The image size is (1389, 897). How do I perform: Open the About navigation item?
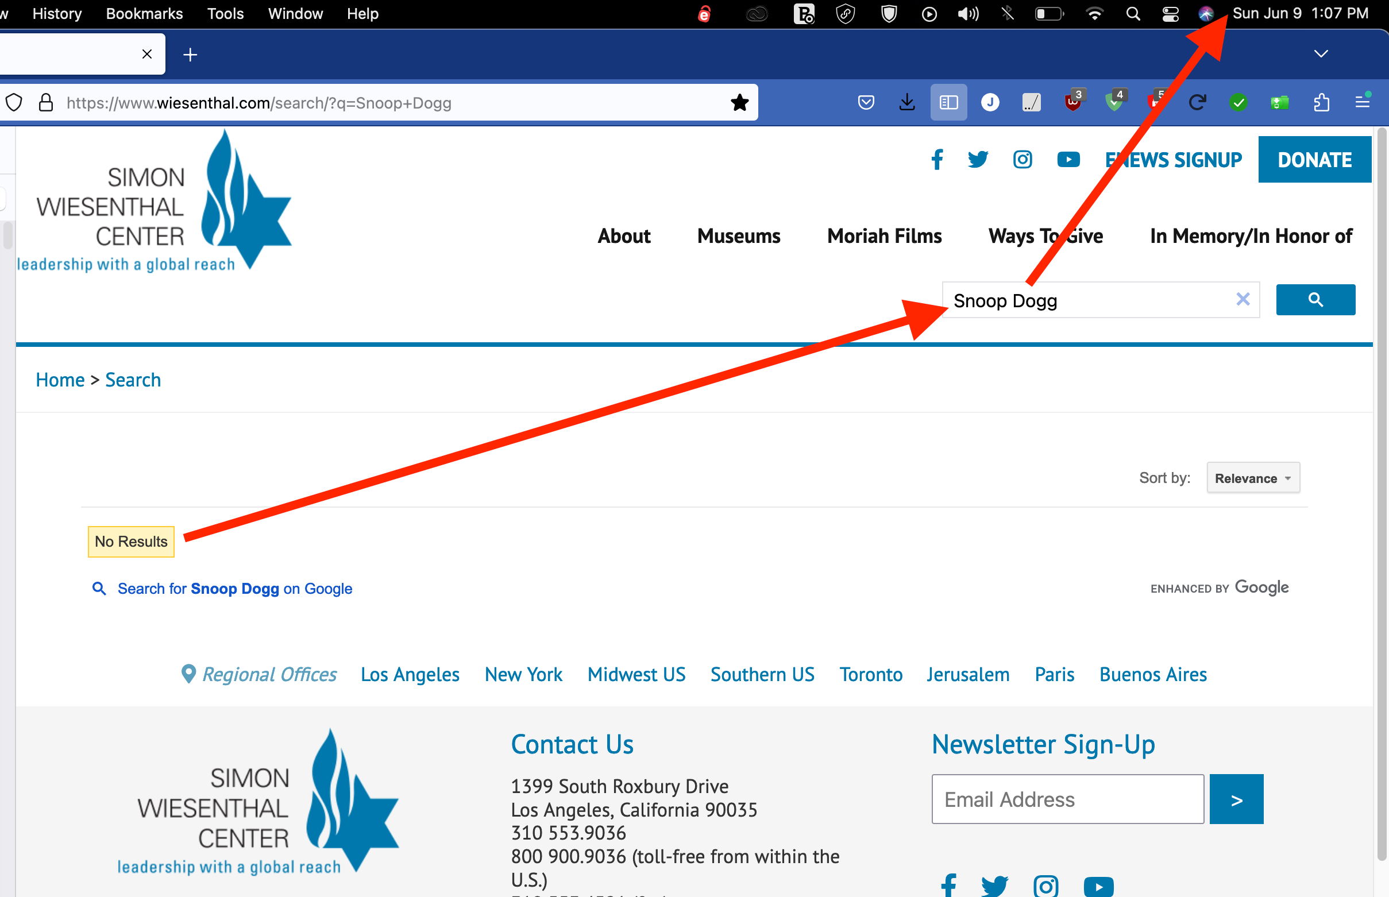pyautogui.click(x=623, y=236)
